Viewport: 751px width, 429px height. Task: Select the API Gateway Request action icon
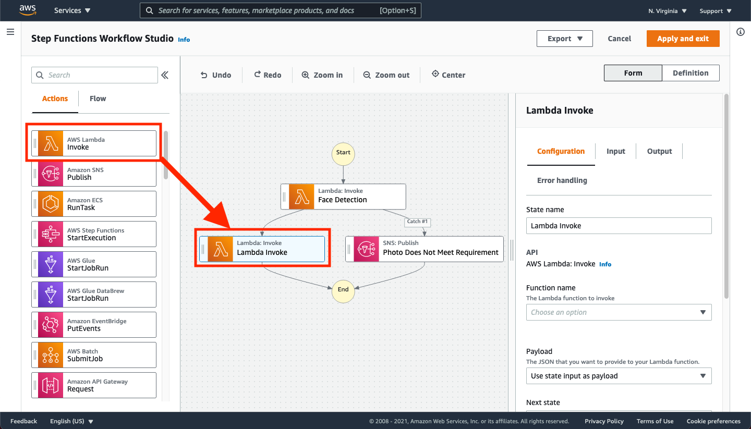tap(51, 385)
